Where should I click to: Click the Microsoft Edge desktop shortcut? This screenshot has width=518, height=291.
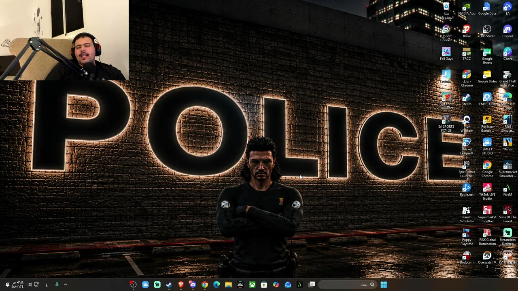(x=507, y=101)
